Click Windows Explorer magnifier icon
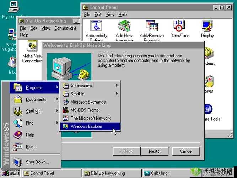 65,126
